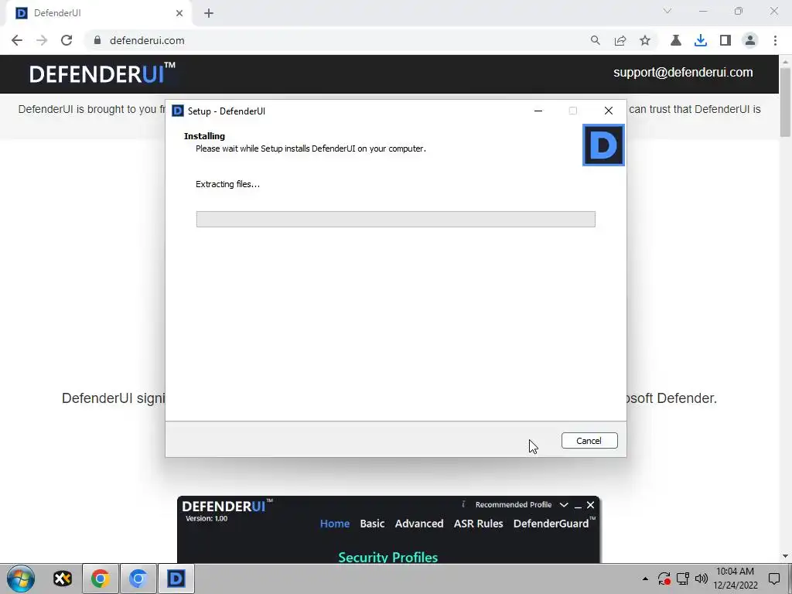Open ASR Rules tab in preview

tap(478, 524)
